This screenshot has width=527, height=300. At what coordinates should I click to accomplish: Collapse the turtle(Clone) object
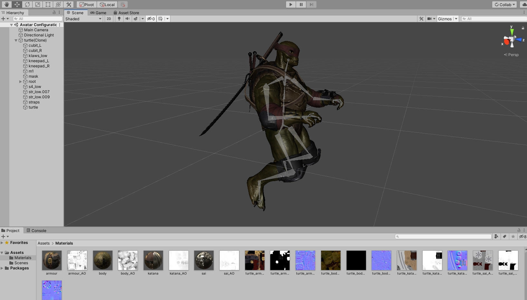pos(16,40)
